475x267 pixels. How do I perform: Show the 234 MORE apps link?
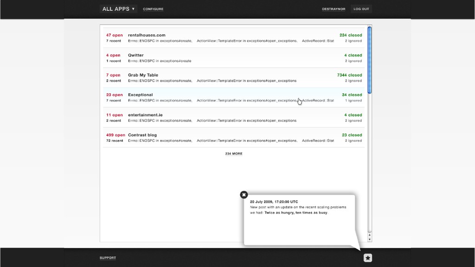(x=234, y=154)
